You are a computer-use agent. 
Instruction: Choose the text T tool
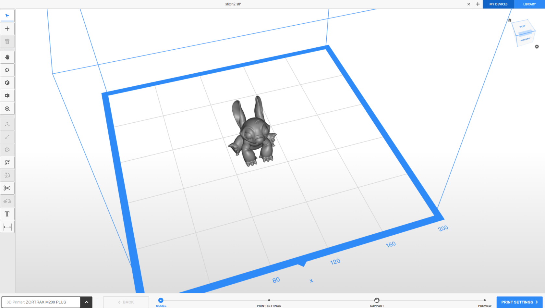(x=7, y=214)
